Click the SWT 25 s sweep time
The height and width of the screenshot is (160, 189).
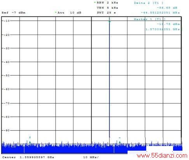106,12
